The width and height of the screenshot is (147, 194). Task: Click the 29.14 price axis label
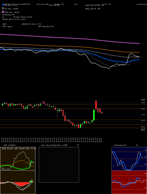click(x=143, y=121)
